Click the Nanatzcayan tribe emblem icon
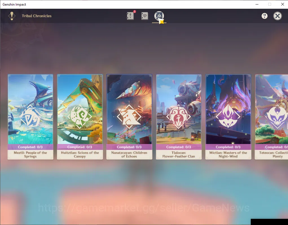 (x=129, y=117)
